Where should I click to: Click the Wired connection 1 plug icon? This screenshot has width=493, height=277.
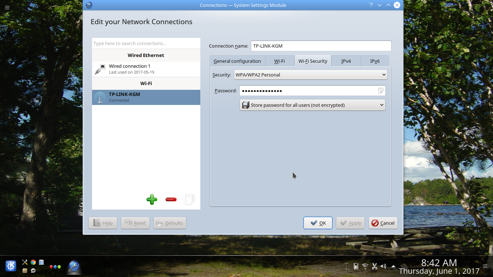point(100,69)
